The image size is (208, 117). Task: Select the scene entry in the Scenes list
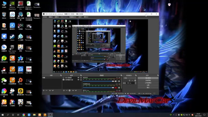coord(52,77)
